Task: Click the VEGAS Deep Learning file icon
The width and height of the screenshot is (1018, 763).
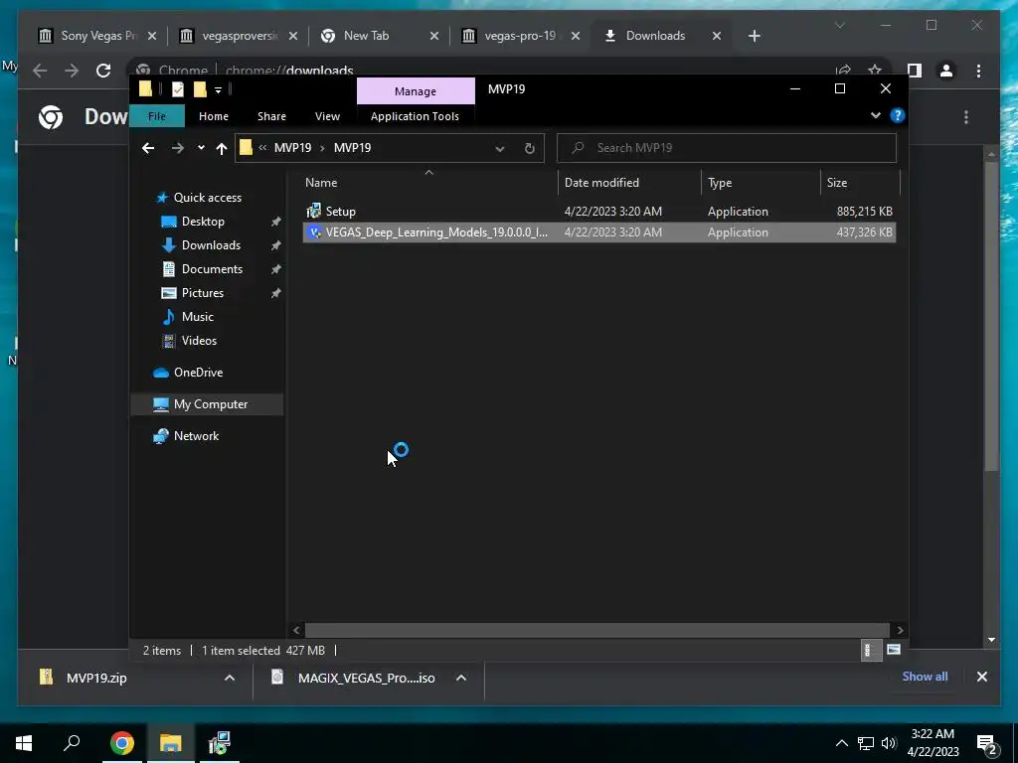Action: point(314,232)
